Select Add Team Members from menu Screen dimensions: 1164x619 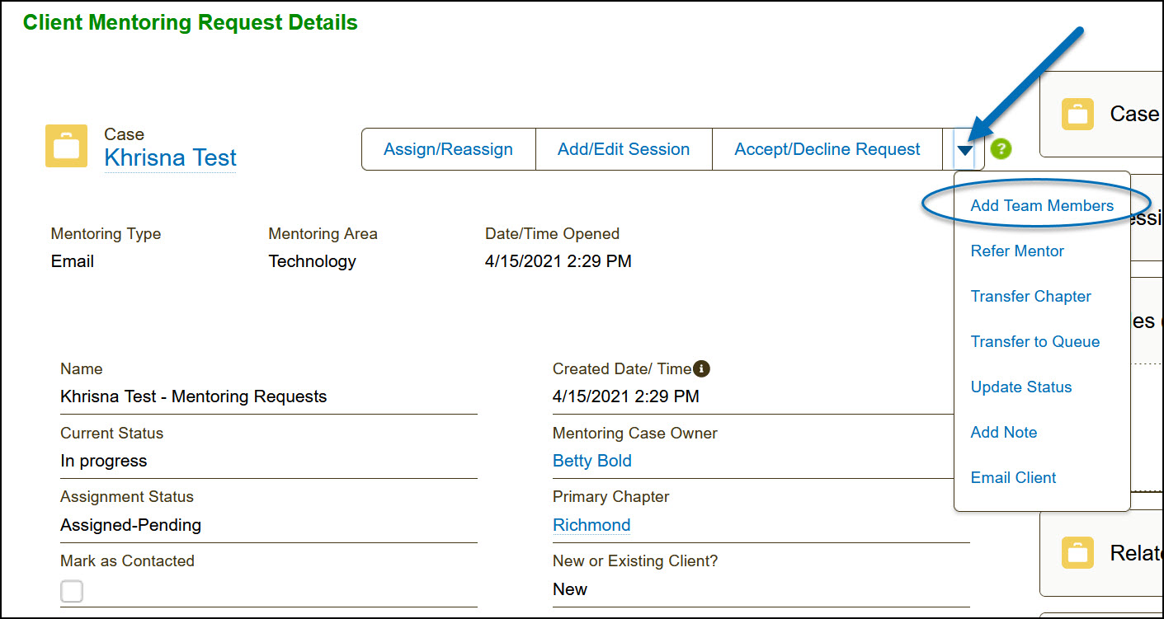[x=1042, y=206]
